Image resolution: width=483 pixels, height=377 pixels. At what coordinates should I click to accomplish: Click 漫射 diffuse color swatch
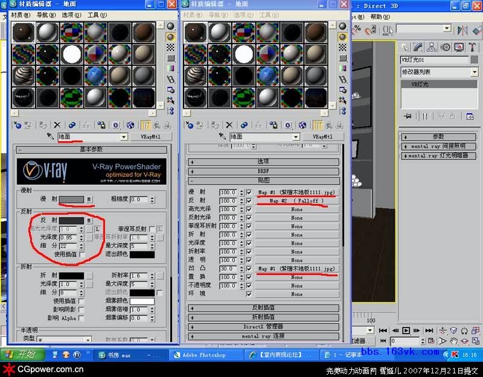pos(71,200)
